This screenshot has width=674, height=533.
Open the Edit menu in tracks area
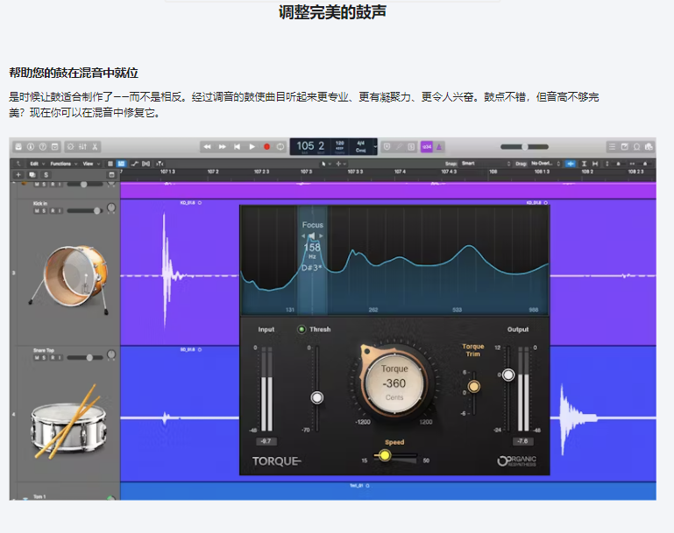(x=37, y=164)
